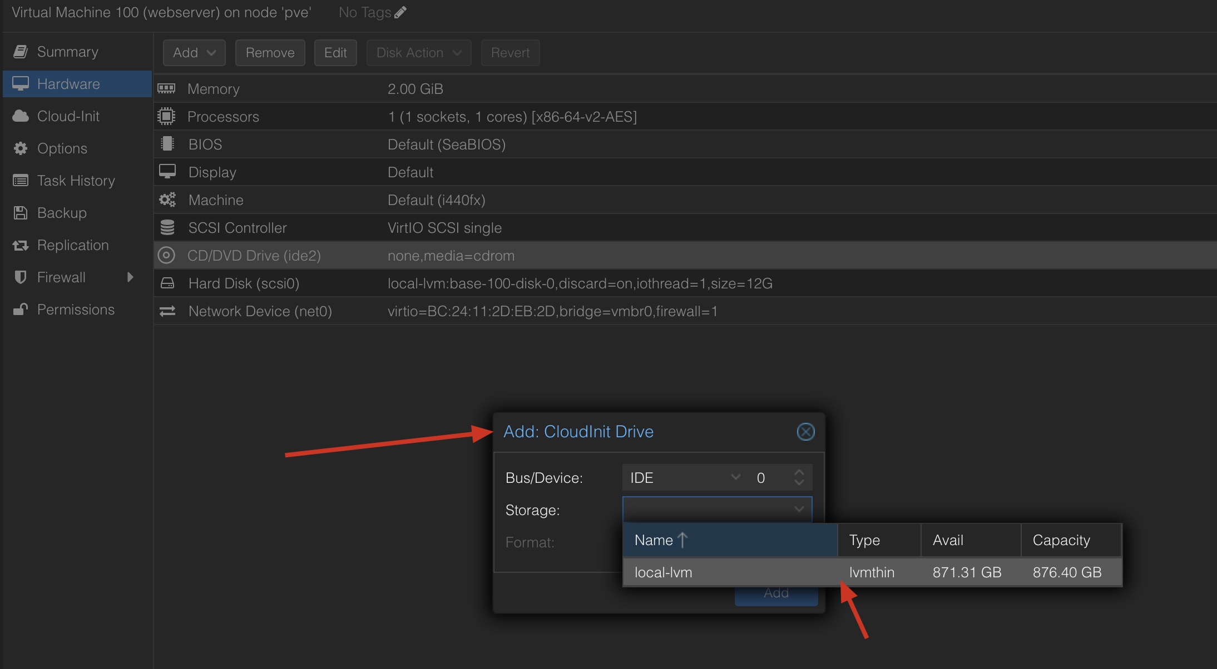Select the Processors hardware row
Image resolution: width=1217 pixels, height=669 pixels.
click(685, 117)
